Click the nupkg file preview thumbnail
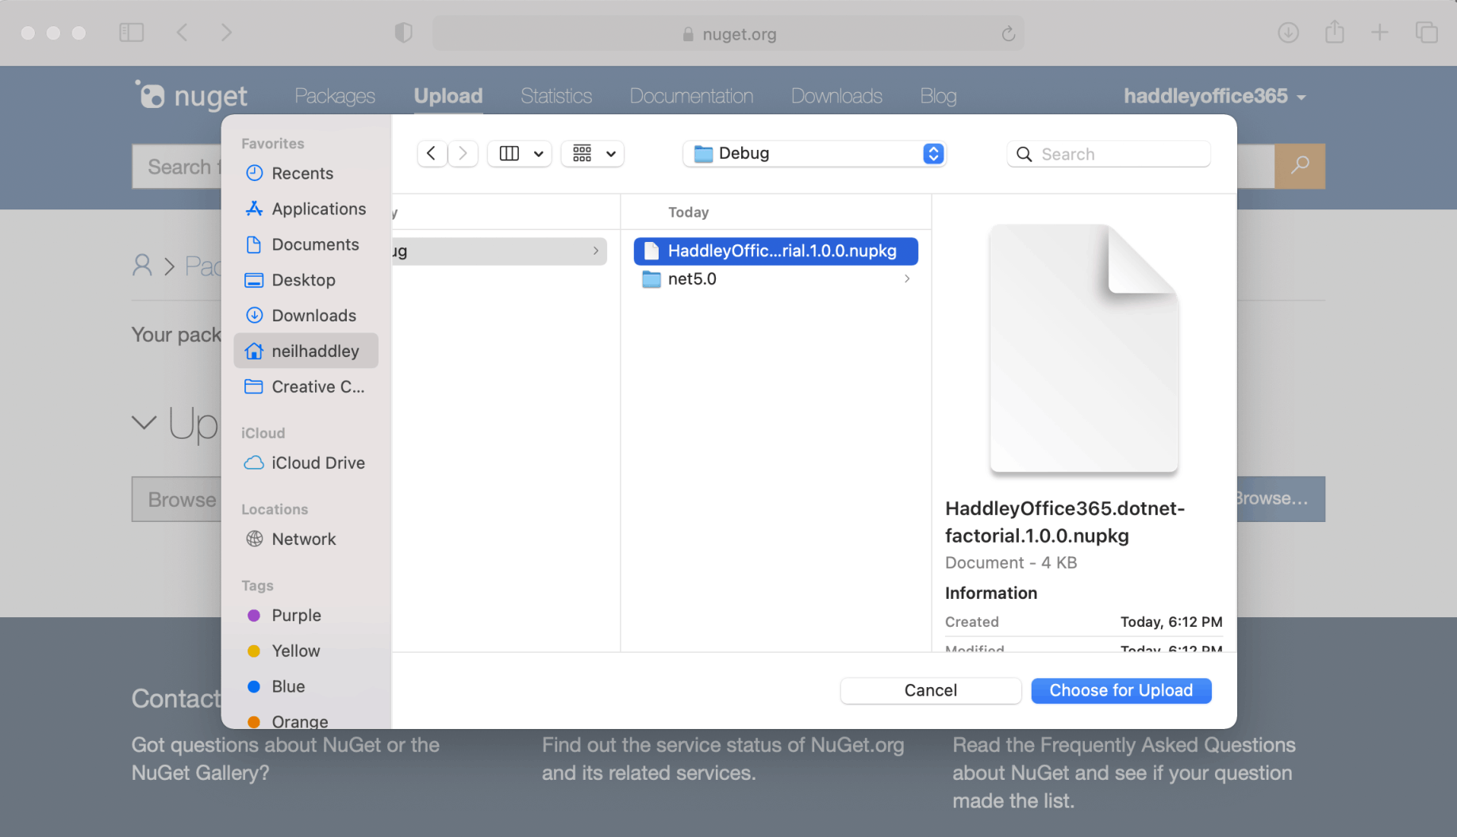Screen dimensions: 1457x837 click(1084, 348)
